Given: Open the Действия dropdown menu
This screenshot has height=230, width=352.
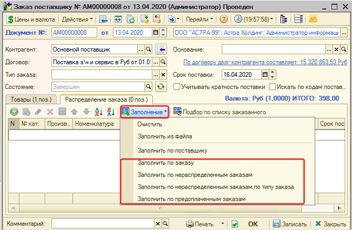Looking at the screenshot, I should point(77,19).
